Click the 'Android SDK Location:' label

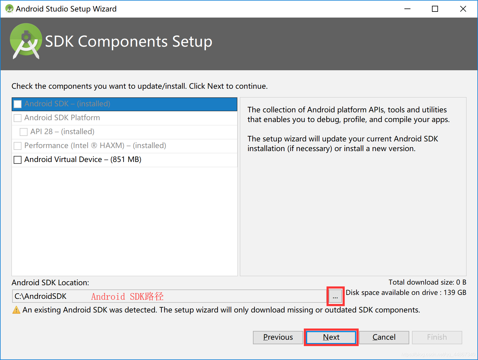click(x=50, y=282)
